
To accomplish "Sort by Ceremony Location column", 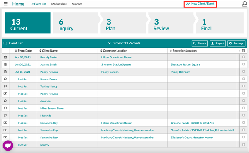I will tap(114, 51).
